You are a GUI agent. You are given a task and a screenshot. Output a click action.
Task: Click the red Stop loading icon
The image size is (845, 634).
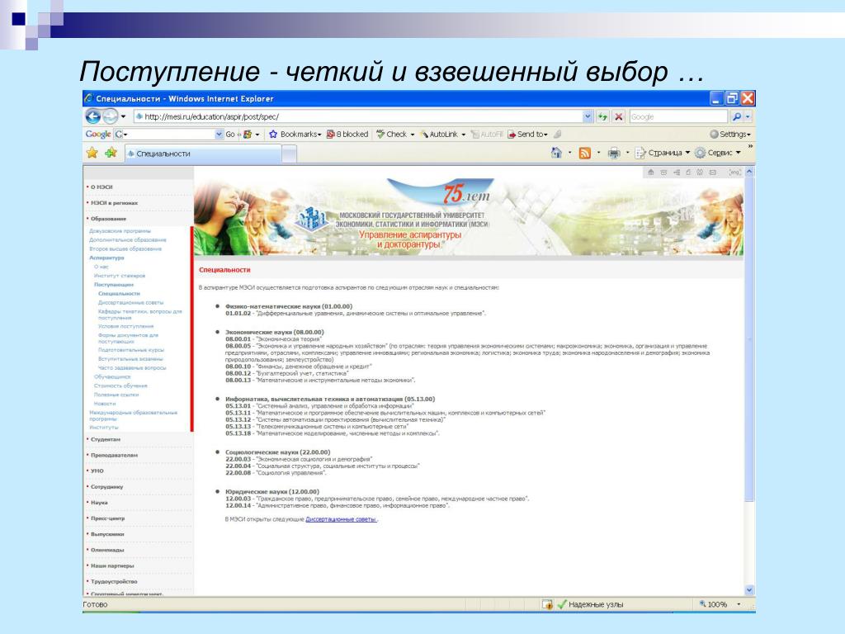point(619,116)
